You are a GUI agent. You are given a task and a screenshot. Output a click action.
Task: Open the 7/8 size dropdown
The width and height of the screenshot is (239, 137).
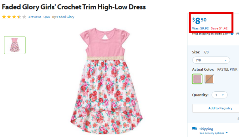[x=211, y=60]
